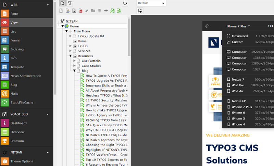
Task: Select the recycler trash icon
Action: (x=100, y=11)
